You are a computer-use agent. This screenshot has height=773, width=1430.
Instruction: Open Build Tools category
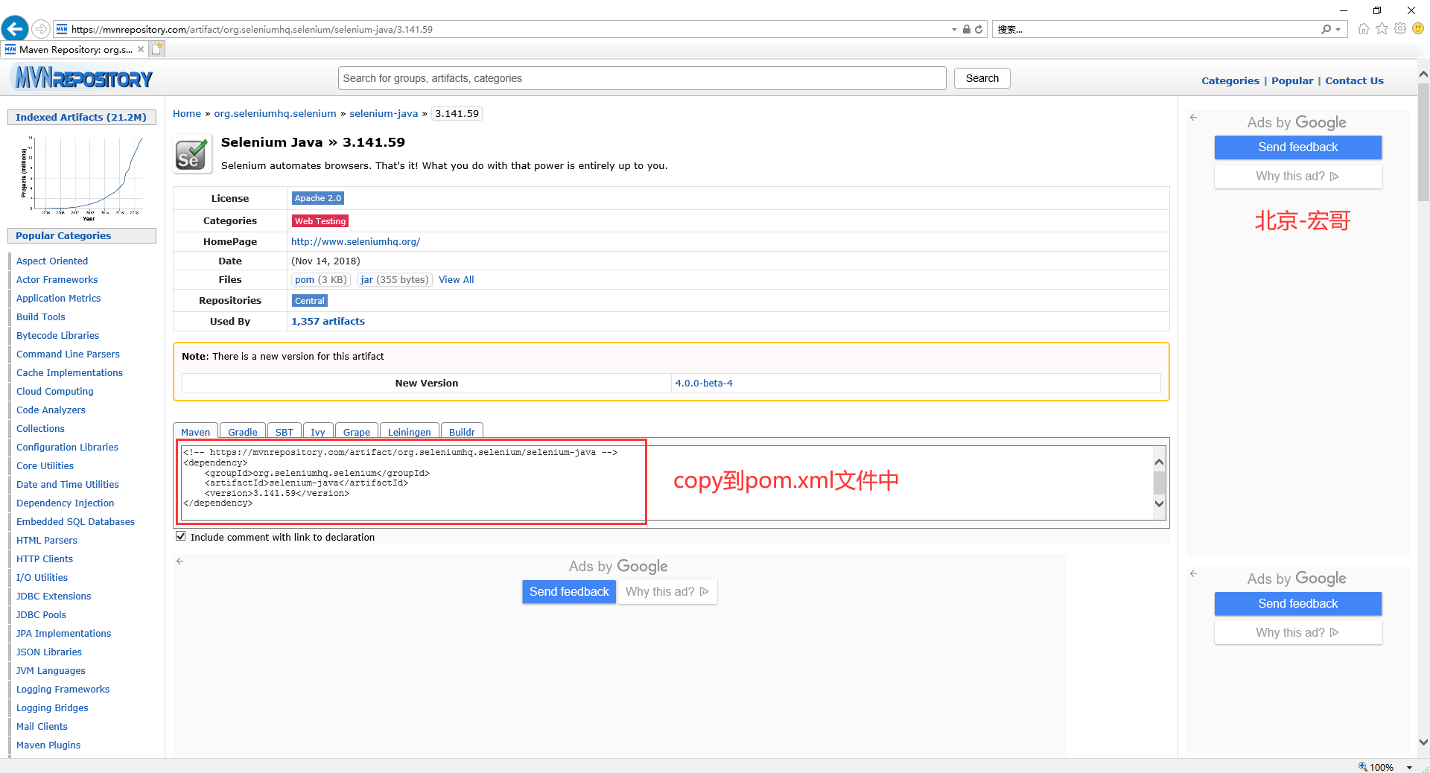click(x=41, y=316)
